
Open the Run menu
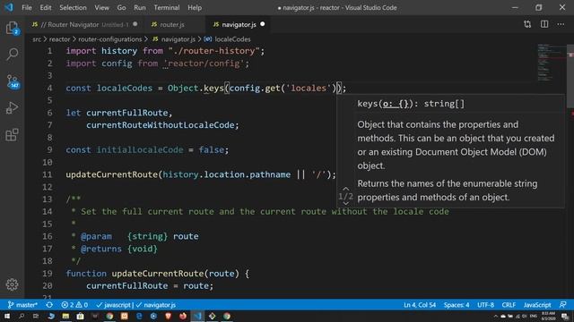point(140,7)
